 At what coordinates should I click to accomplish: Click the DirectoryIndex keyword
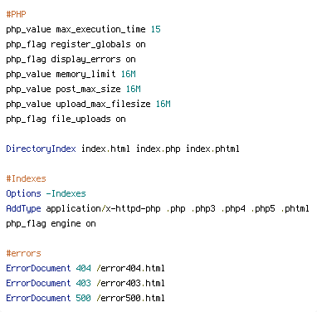pyautogui.click(x=41, y=149)
